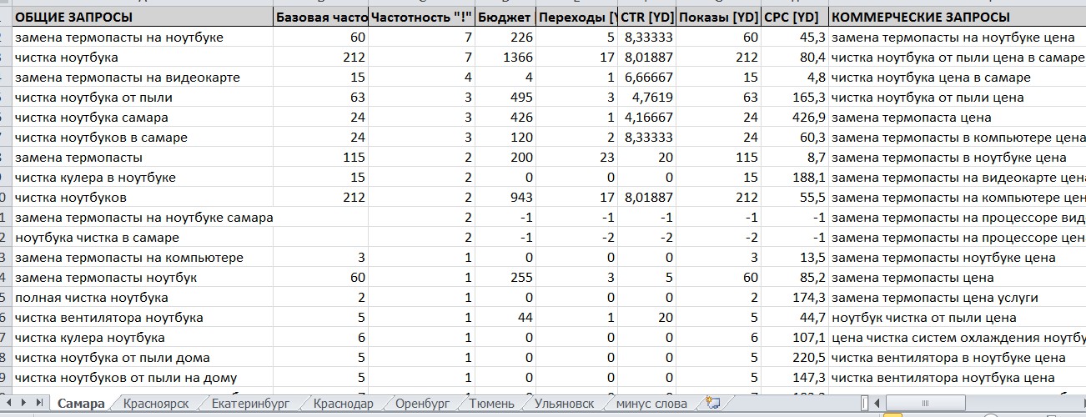This screenshot has height=417, width=1086.
Task: Select cell чистка ноутбука цена в самаре
Action: (x=958, y=78)
